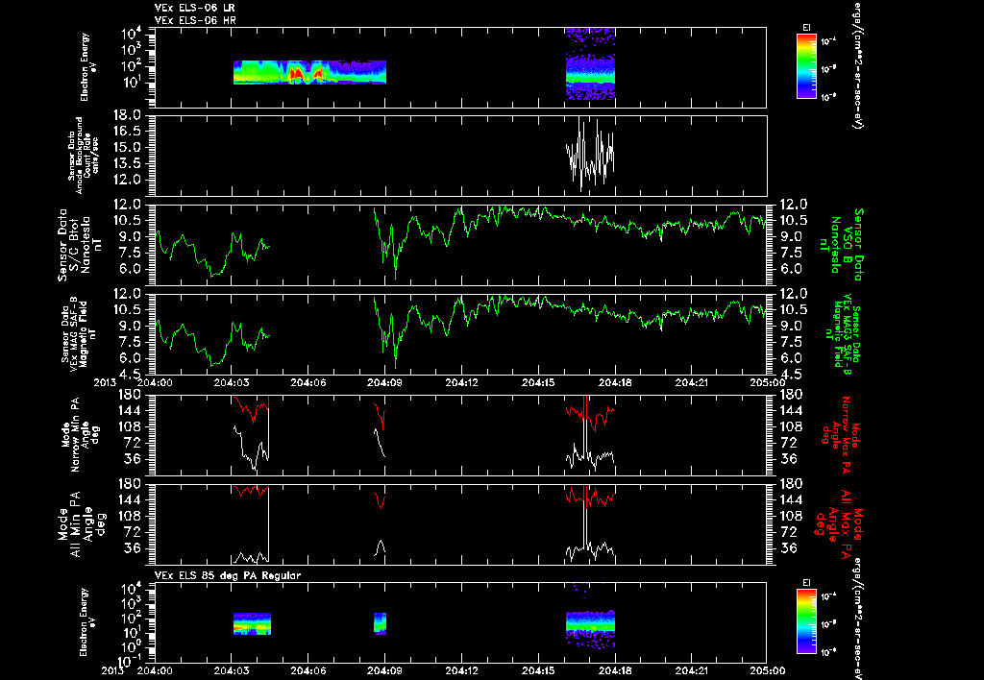Click the white anode background count rate trace
The height and width of the screenshot is (680, 984).
(x=591, y=155)
